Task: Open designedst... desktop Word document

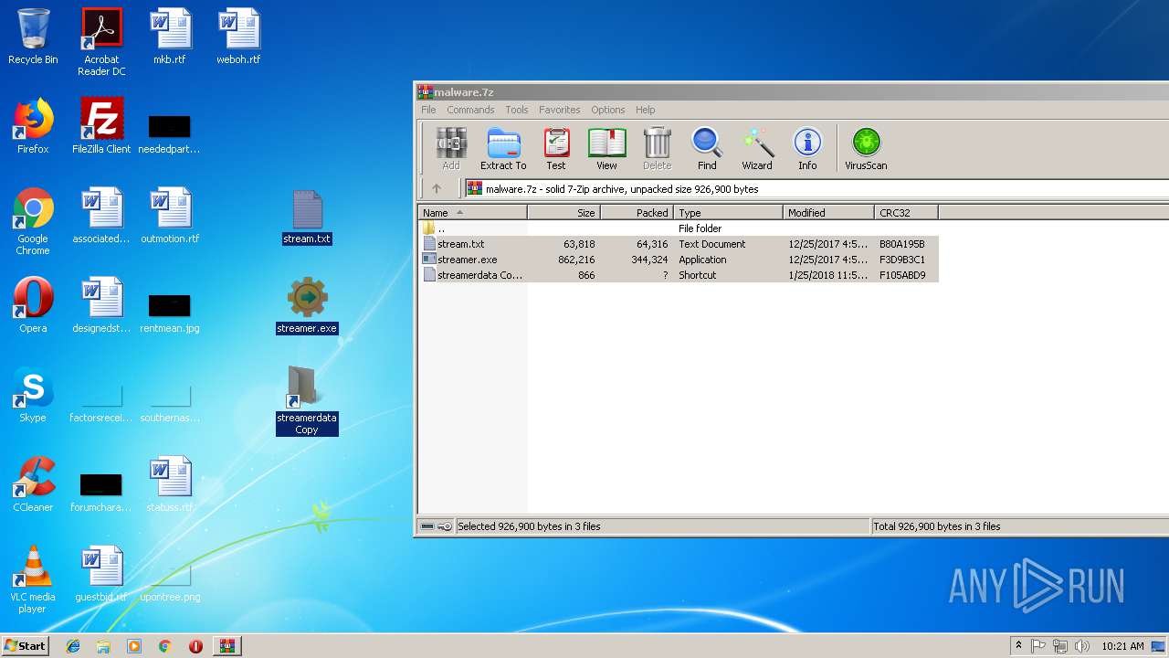Action: pos(101,305)
